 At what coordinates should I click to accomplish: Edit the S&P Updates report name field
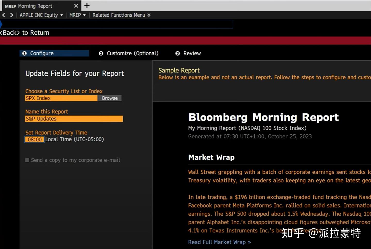click(74, 119)
